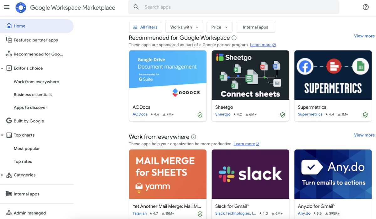Click the Recommended for Google icon
Screen dimensions: 376x219
pyautogui.click(x=9, y=54)
